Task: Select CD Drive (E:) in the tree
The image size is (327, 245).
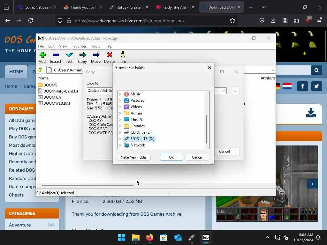Action: click(141, 132)
